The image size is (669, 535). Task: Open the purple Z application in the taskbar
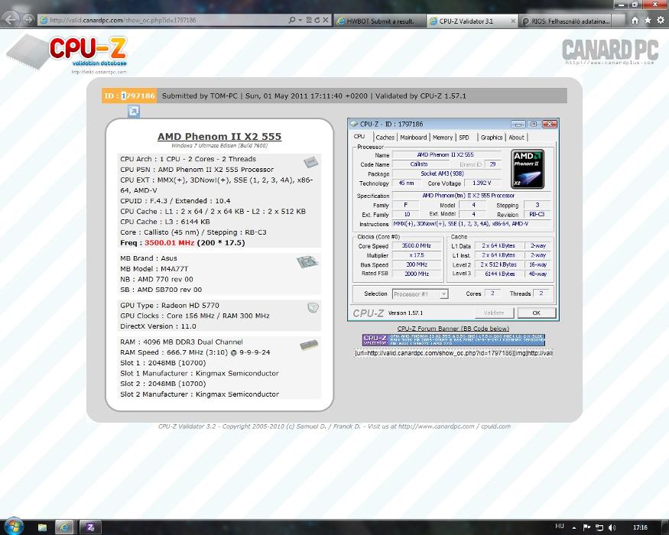tap(90, 528)
